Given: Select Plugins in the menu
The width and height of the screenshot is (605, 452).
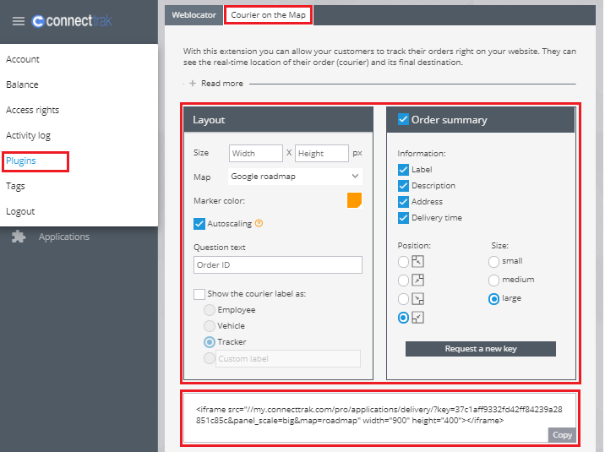Looking at the screenshot, I should click(21, 161).
